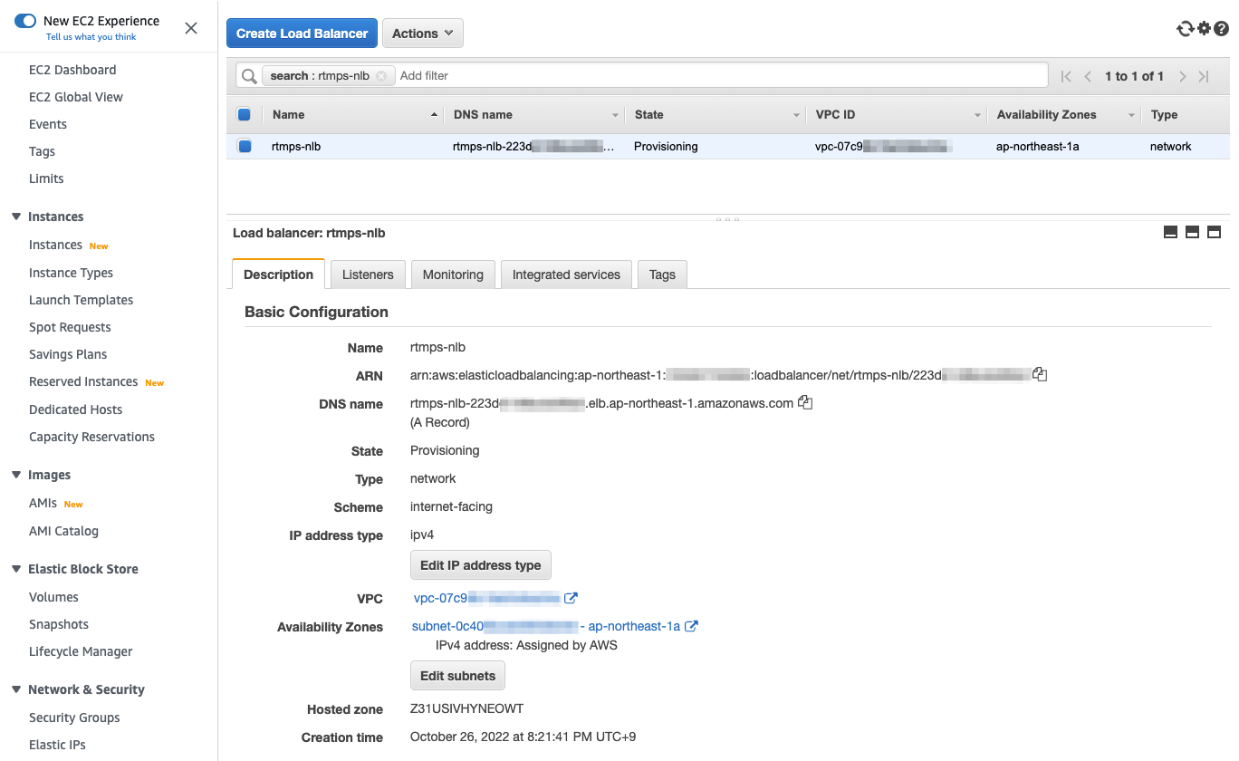Switch to the Integrated services tab
1239x761 pixels.
566,275
